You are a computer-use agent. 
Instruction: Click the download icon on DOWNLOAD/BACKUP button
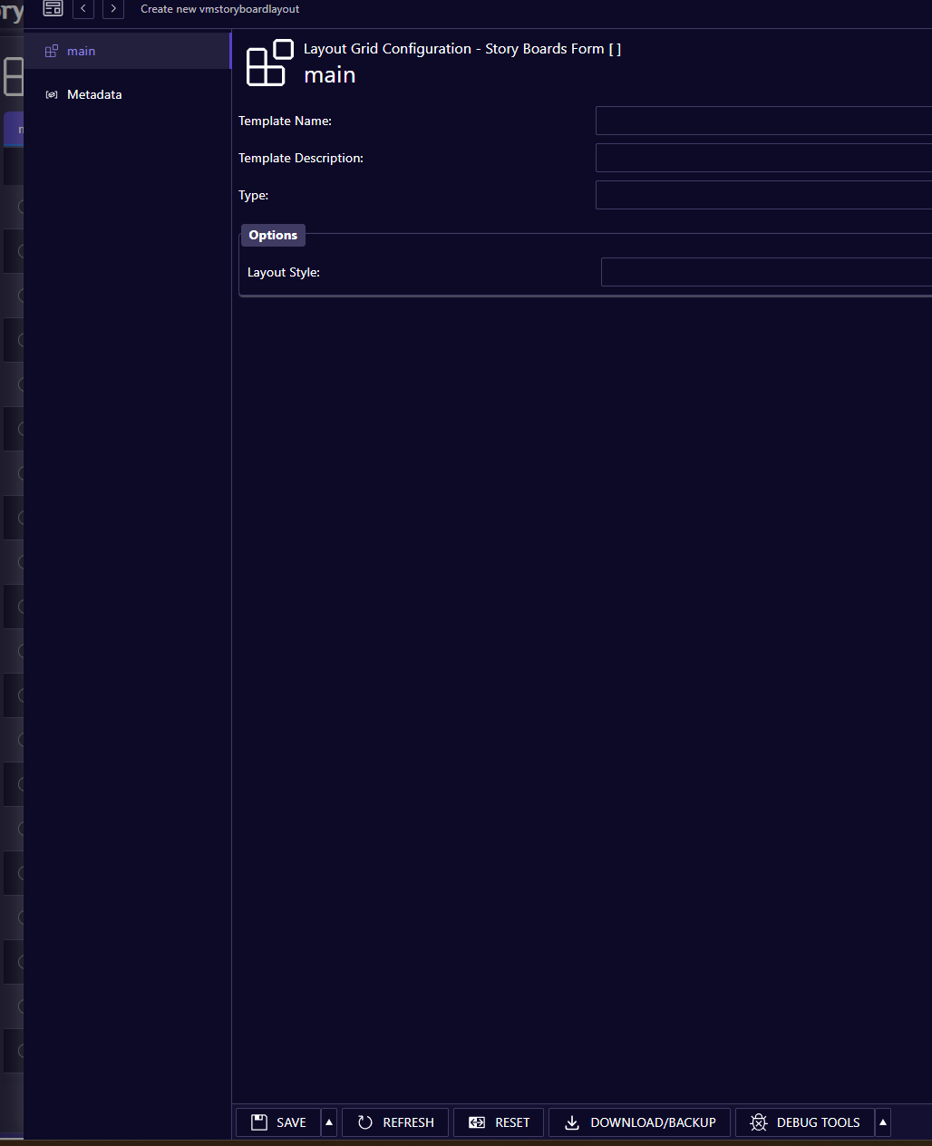tap(572, 1122)
